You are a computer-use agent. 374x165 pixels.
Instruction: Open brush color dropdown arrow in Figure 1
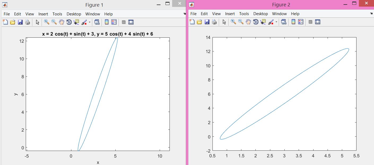coord(90,22)
